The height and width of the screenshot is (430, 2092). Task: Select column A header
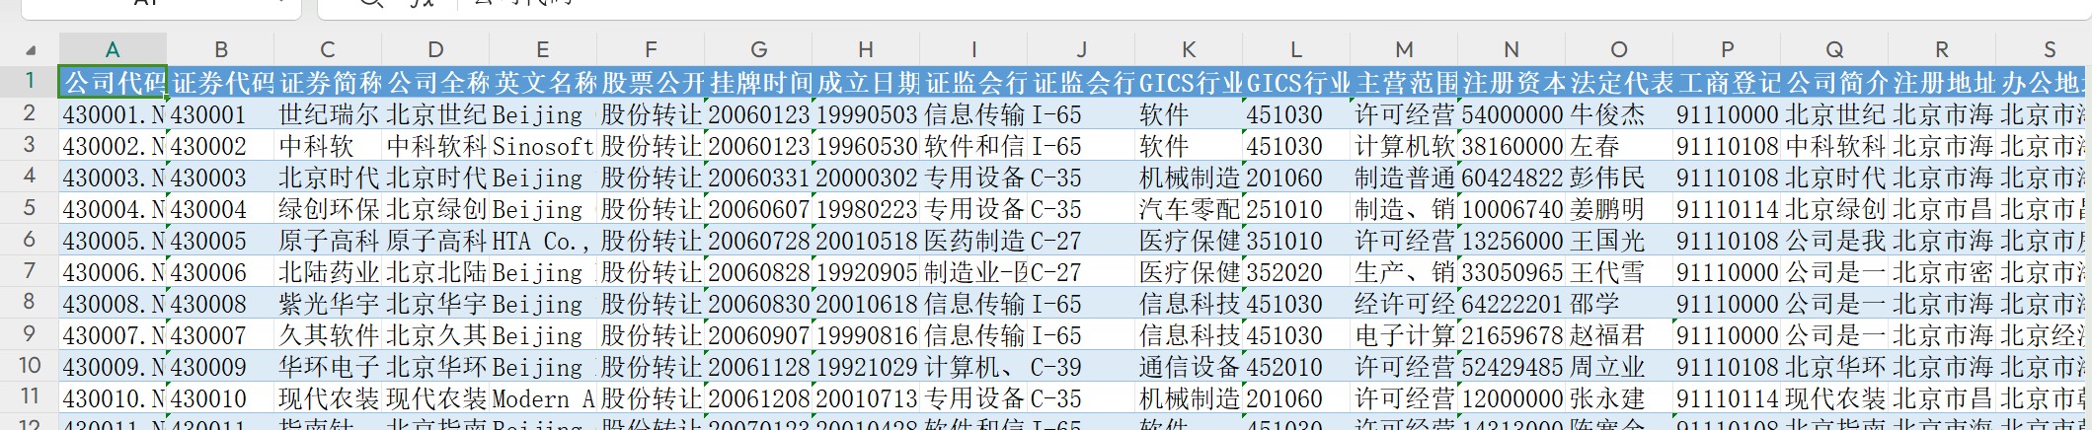(113, 49)
